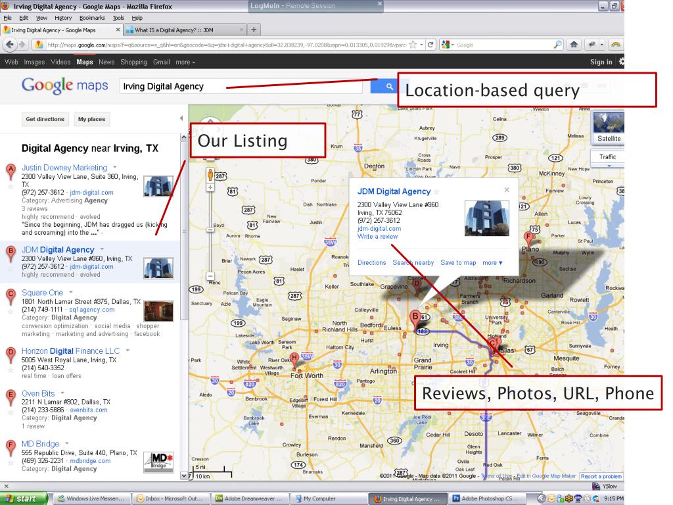673x505 pixels.
Task: Click marker C beside Square One listing
Action: 11,296
